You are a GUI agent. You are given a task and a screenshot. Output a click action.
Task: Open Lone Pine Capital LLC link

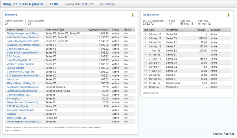pos(19,60)
